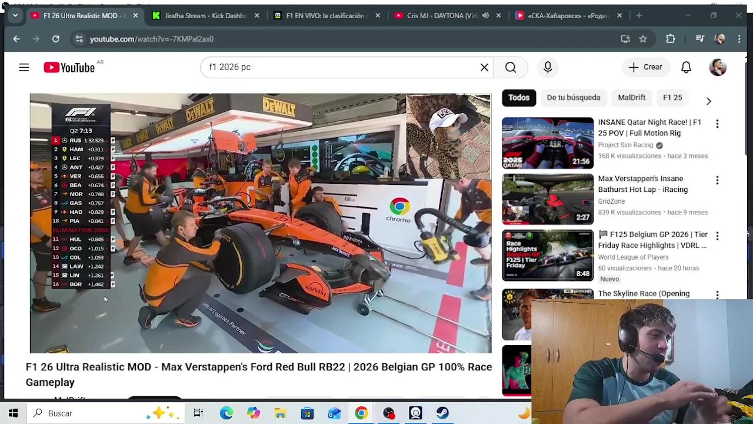Select the MalDrift filter chip
This screenshot has height=424, width=753.
[632, 98]
